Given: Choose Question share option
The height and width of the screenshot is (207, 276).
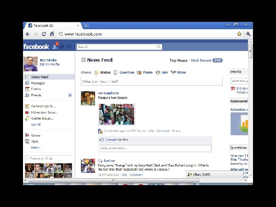Looking at the screenshot, I should pos(124,72).
